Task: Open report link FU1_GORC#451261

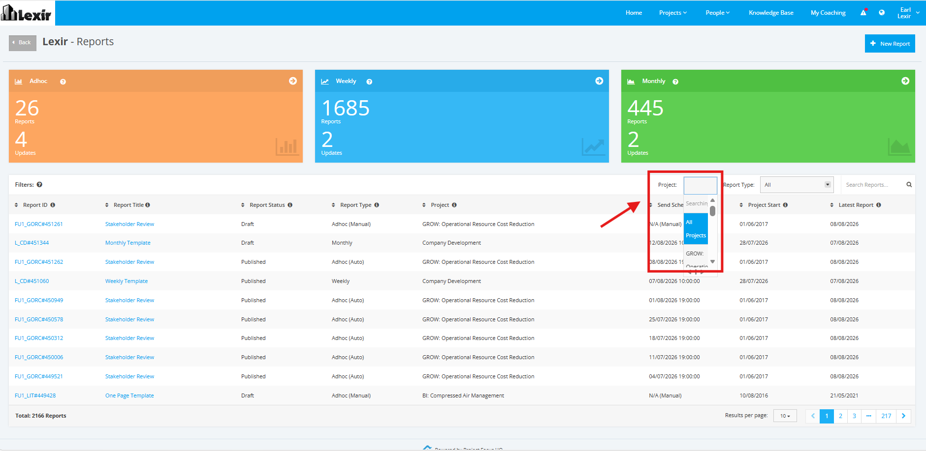Action: click(39, 224)
